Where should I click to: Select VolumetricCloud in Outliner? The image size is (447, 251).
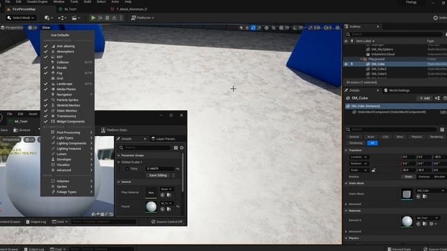[383, 54]
